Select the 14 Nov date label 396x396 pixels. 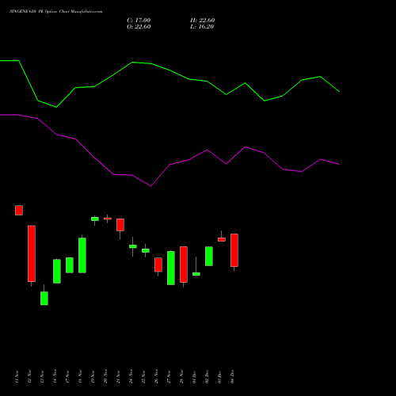coord(55,376)
